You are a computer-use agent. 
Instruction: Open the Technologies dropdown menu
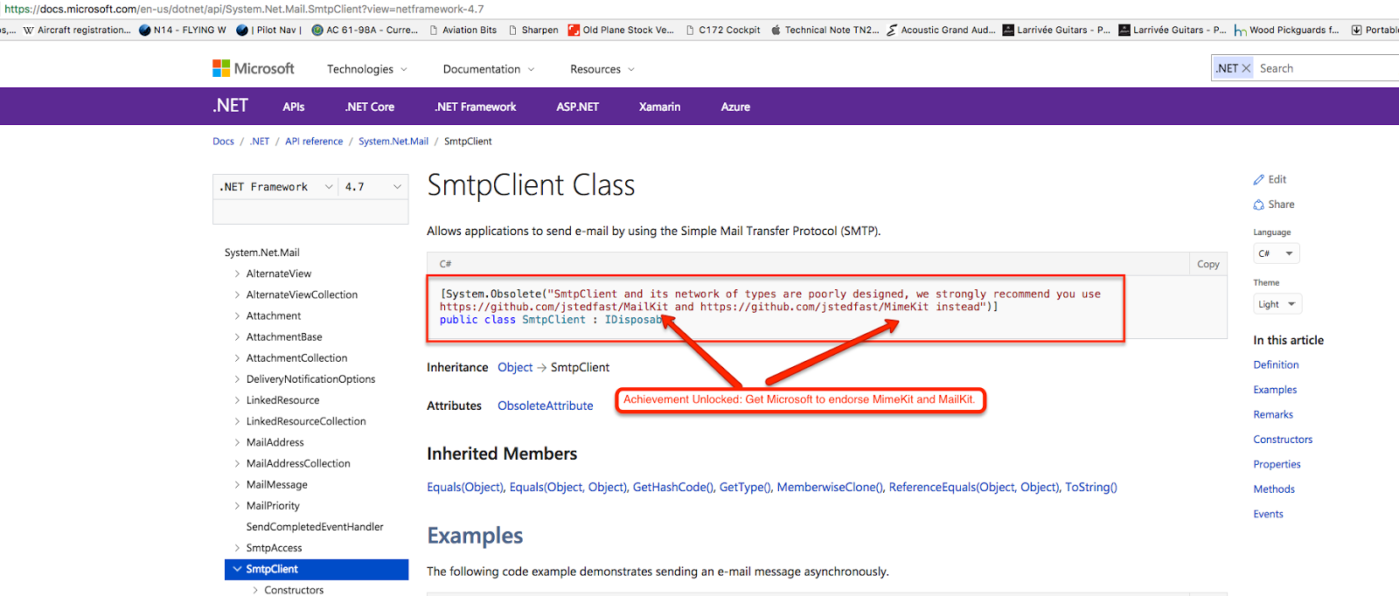point(367,69)
